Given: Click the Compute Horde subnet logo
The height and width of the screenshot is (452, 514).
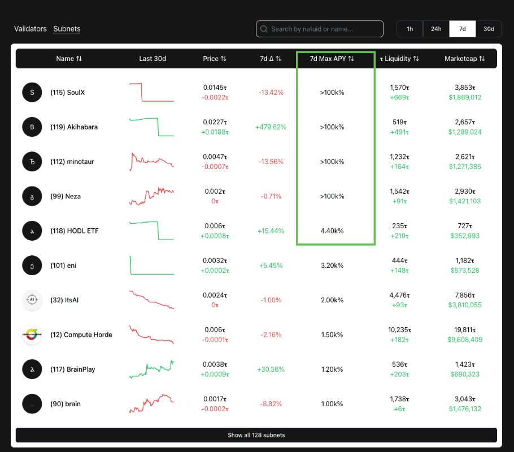Looking at the screenshot, I should [32, 334].
